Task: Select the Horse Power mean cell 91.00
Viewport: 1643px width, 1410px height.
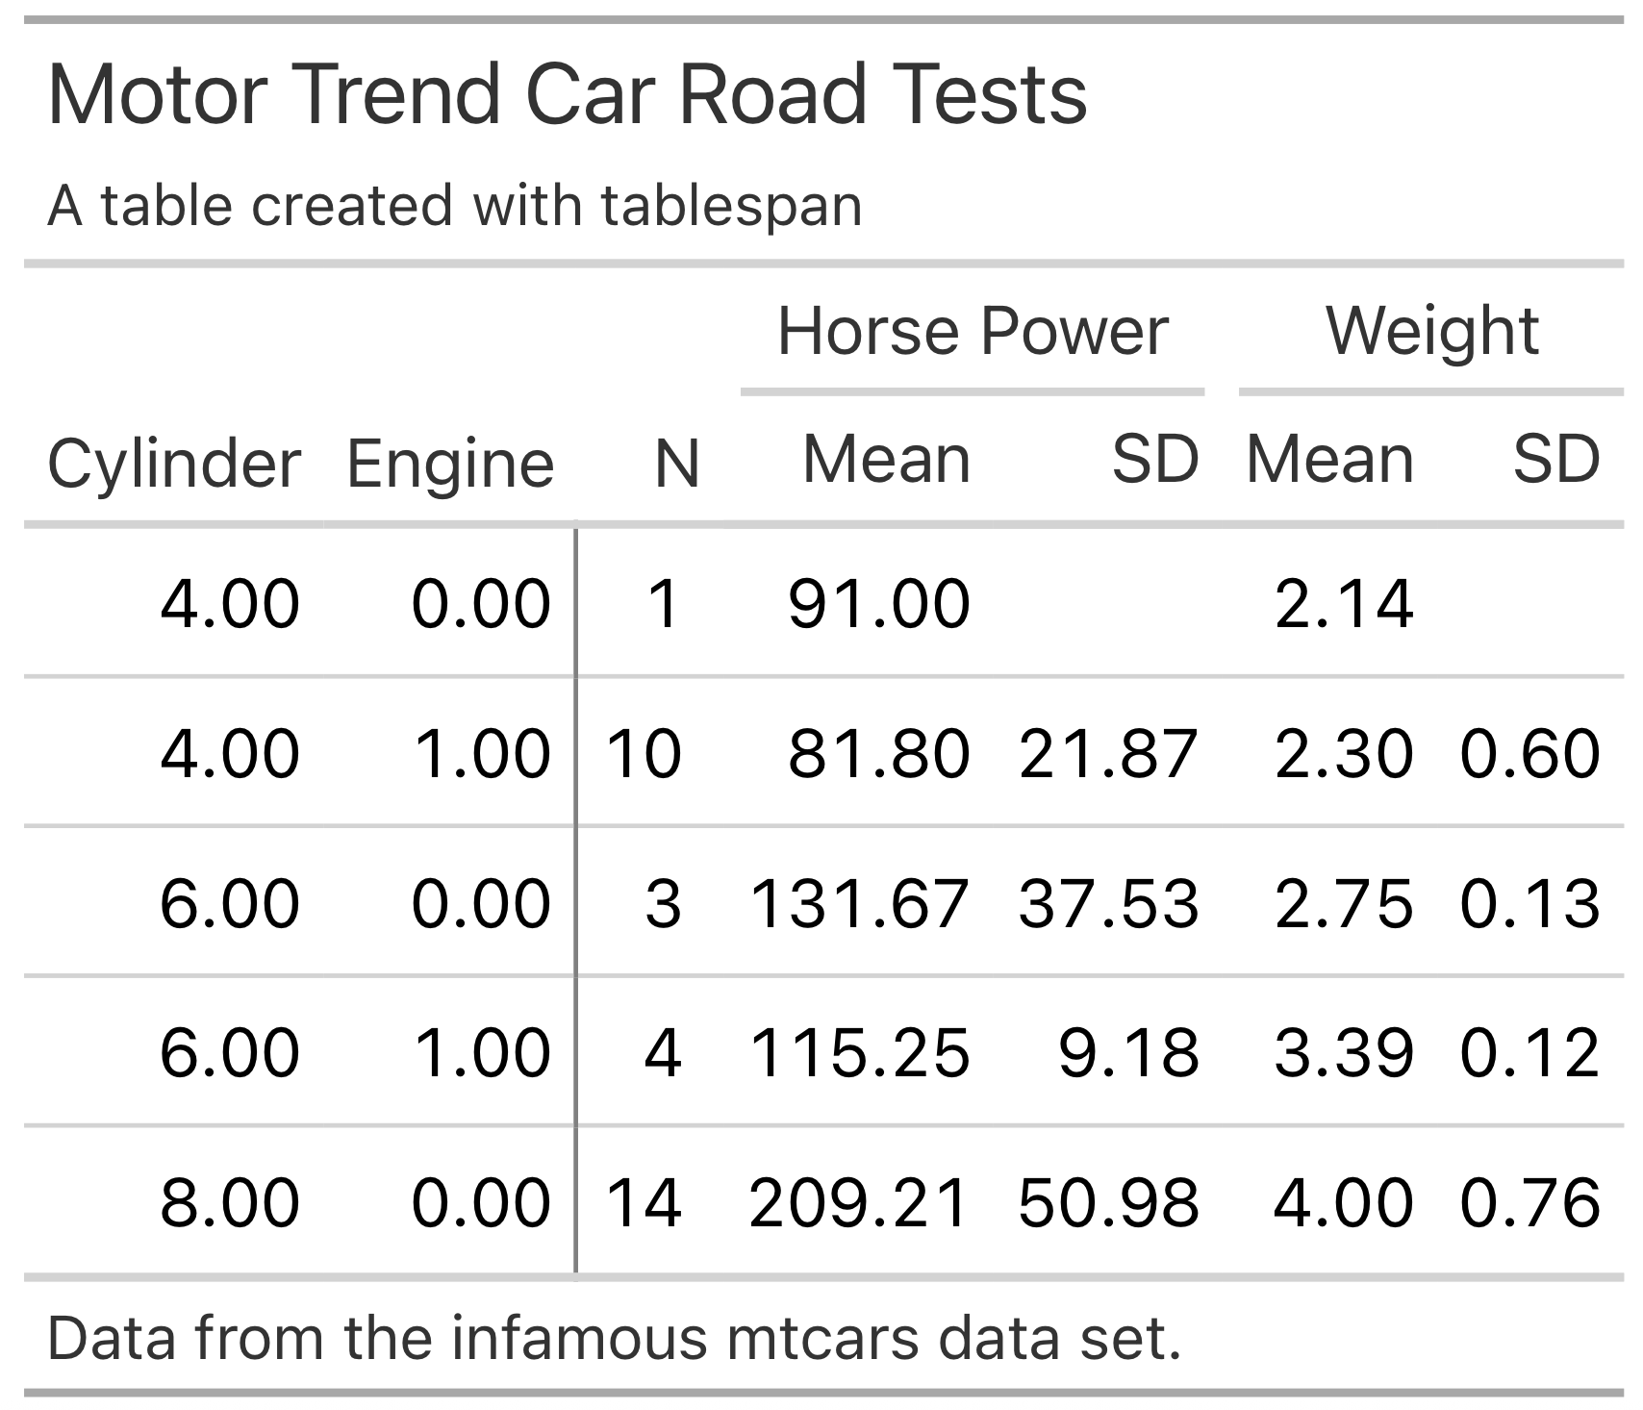Action: [878, 604]
